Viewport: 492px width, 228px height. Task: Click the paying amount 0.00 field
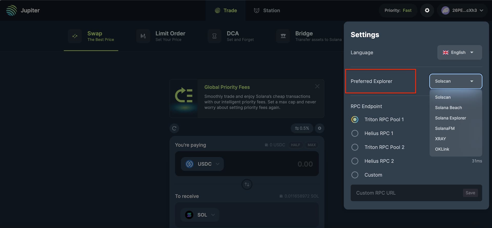tap(305, 164)
